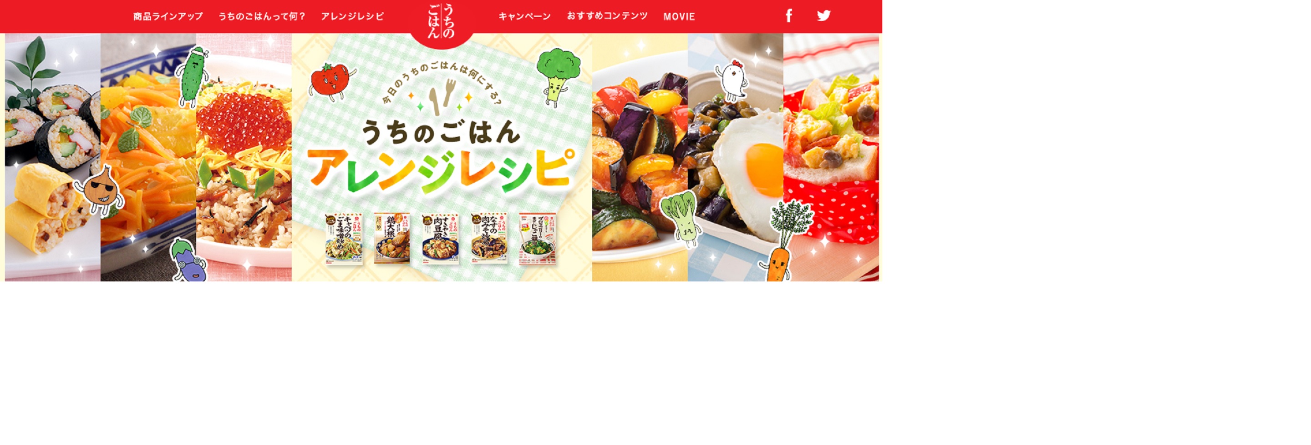Select the sushi roll photo panel

click(x=52, y=157)
